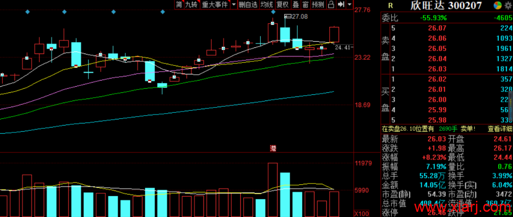Select sell level 4 price 26.06

(x=437, y=38)
